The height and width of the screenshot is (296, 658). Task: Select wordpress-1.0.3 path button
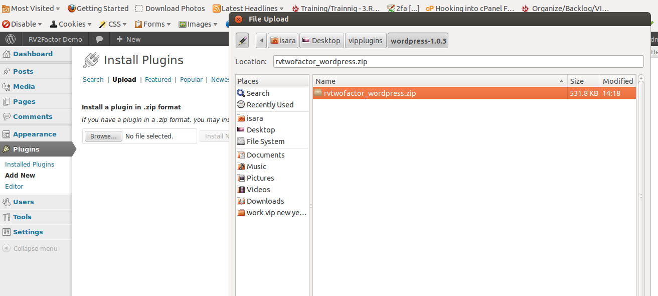click(418, 41)
